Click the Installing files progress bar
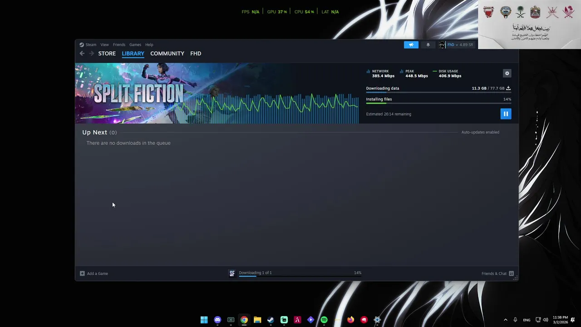 [x=438, y=103]
